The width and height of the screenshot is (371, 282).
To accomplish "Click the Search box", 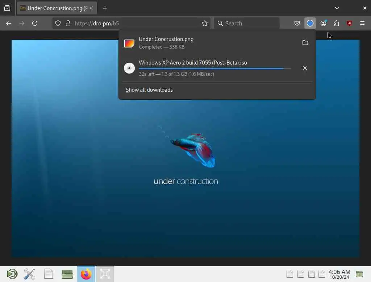I will click(x=247, y=23).
